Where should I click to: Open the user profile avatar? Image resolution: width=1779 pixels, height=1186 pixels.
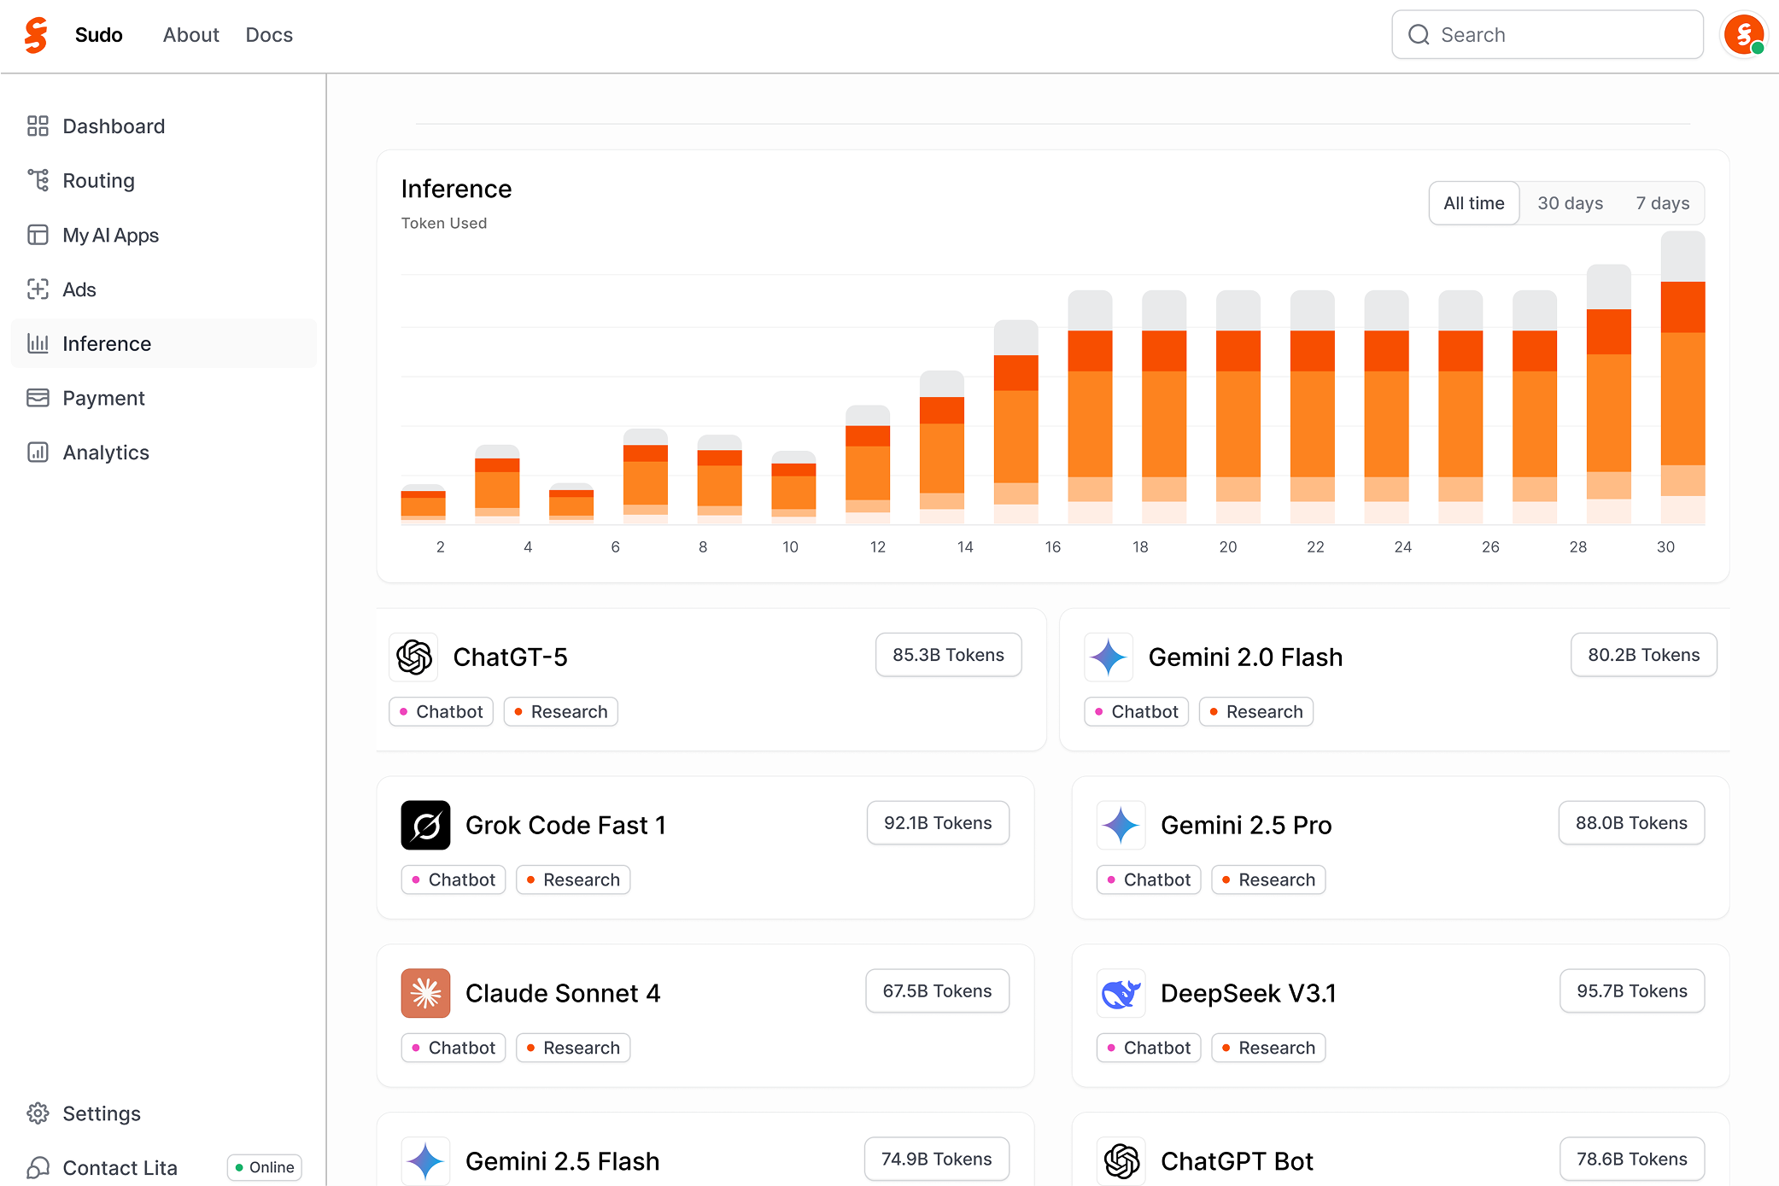click(x=1743, y=35)
